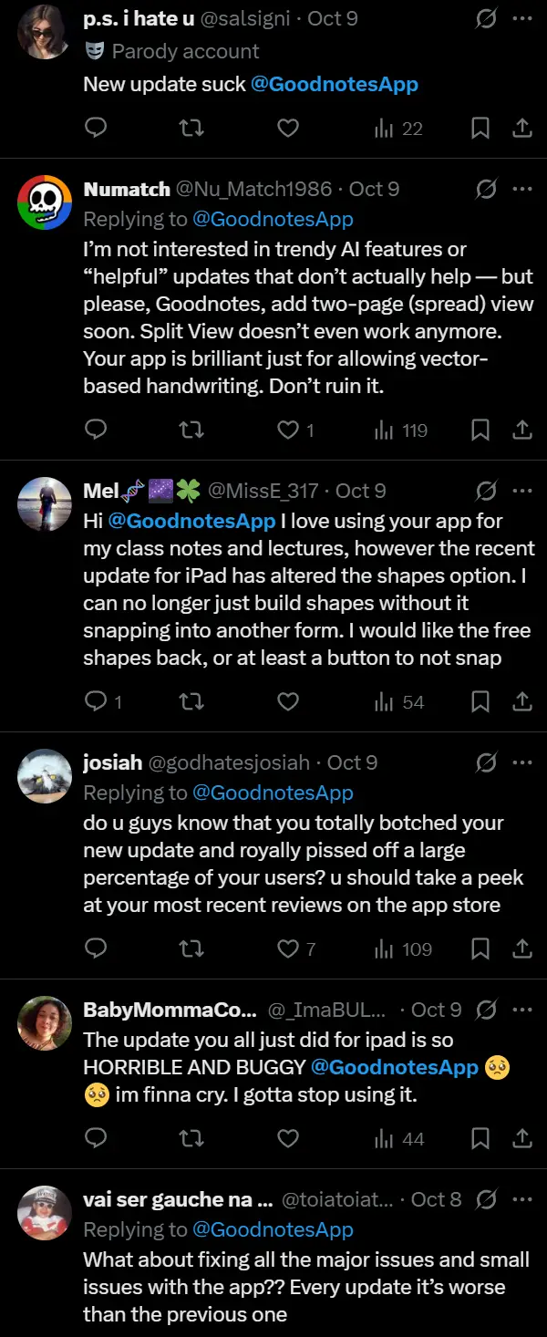The height and width of the screenshot is (1337, 547).
Task: Reply to the p.s. i hate u tweet
Action: pyautogui.click(x=96, y=129)
